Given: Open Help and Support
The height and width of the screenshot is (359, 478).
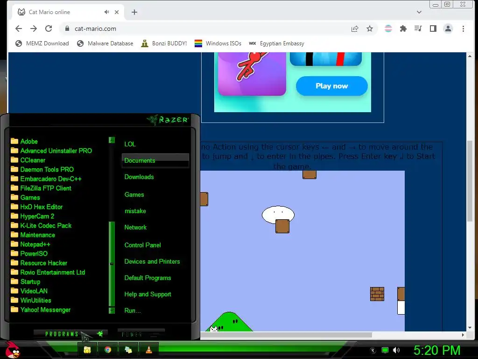Looking at the screenshot, I should 148,294.
